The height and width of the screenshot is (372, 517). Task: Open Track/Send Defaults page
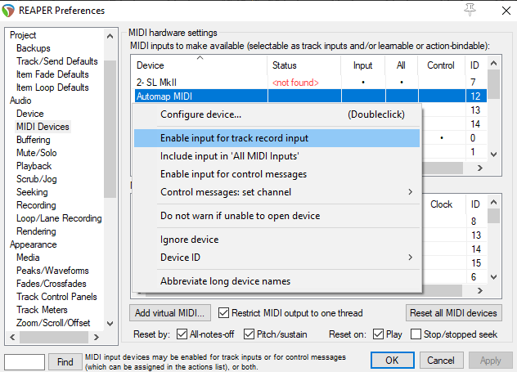(57, 61)
